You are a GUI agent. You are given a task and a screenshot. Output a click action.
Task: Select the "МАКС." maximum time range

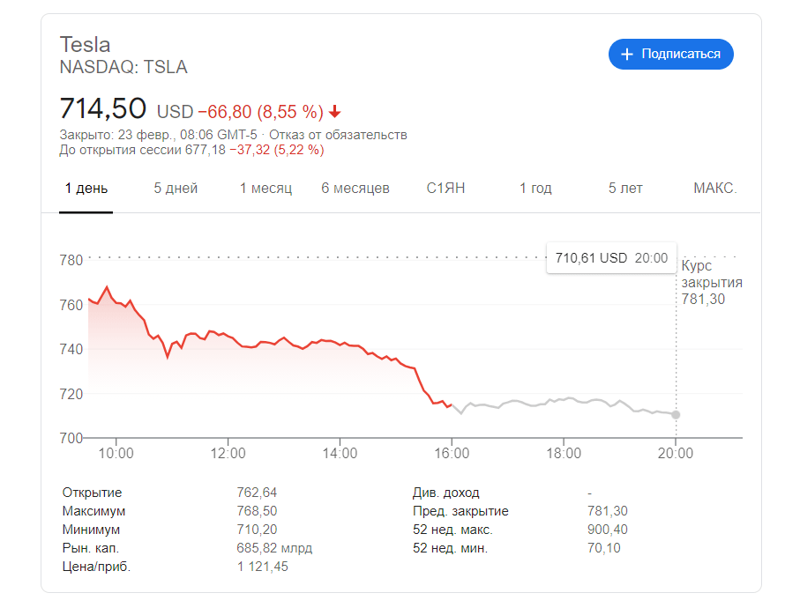click(x=714, y=189)
